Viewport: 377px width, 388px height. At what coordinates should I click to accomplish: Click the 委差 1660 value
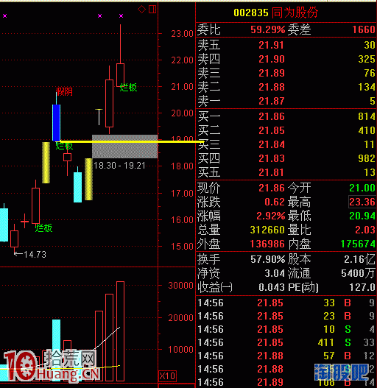[x=364, y=29]
